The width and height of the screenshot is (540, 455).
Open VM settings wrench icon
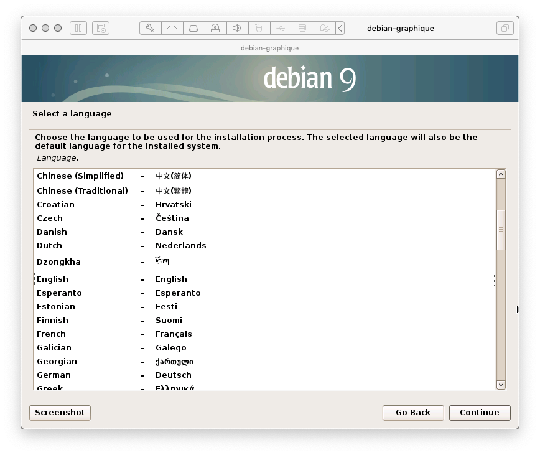(150, 28)
